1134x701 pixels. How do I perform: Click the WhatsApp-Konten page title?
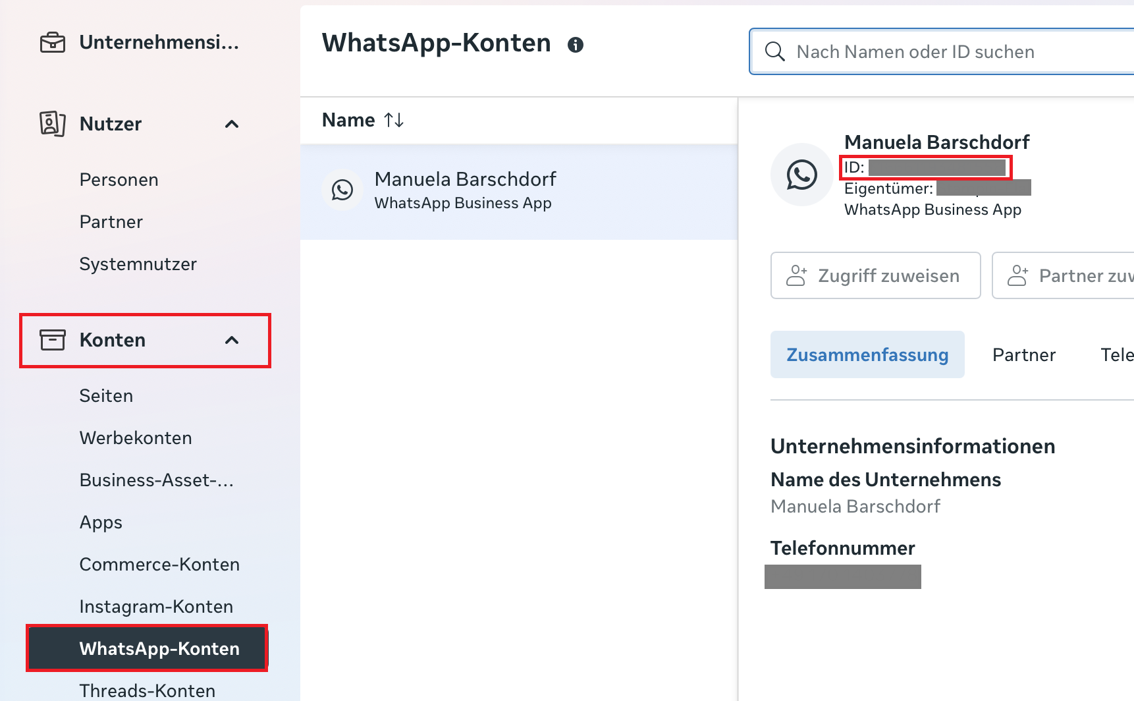(437, 43)
